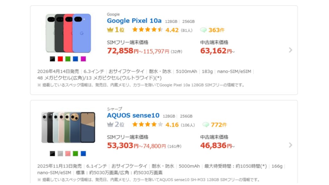Open the Pixel 10a SIM-free price 72,858円
Viewport: 329px width, 185px height.
(x=123, y=51)
